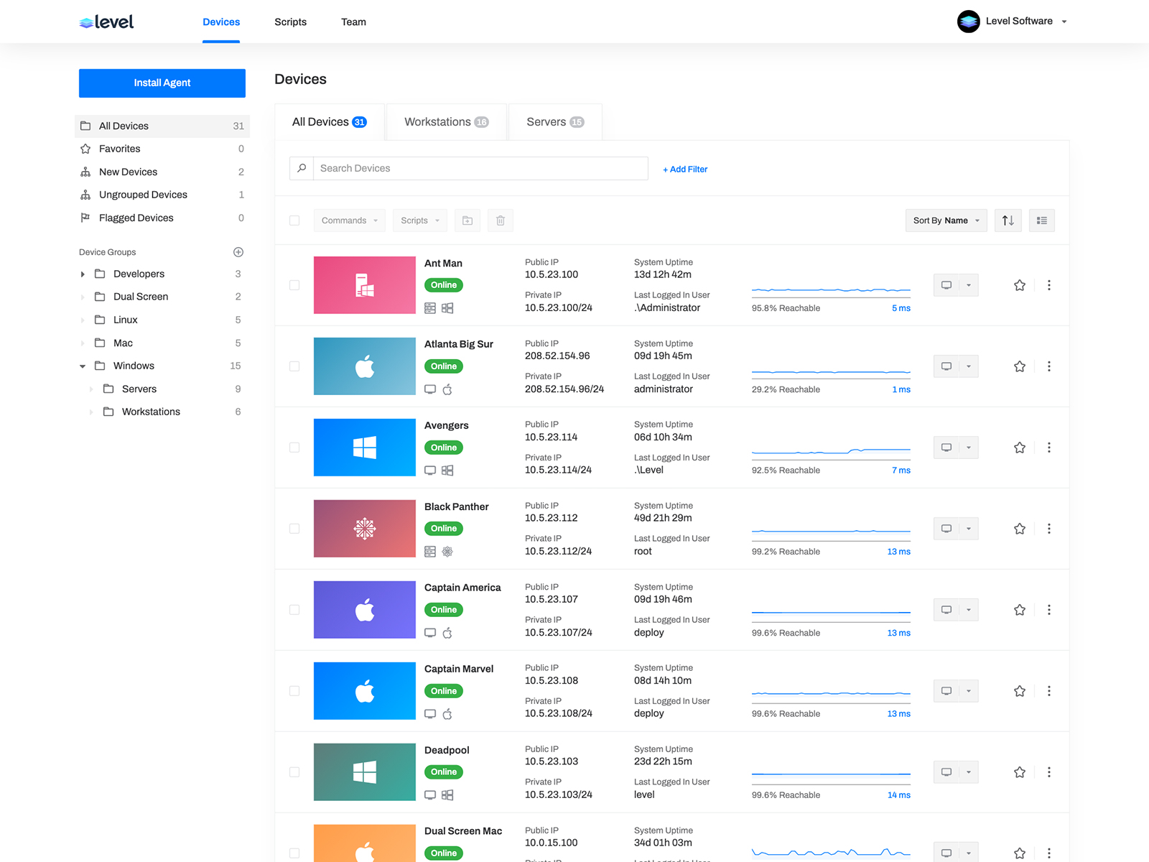Image resolution: width=1149 pixels, height=862 pixels.
Task: Open the Commands dropdown
Action: 349,221
